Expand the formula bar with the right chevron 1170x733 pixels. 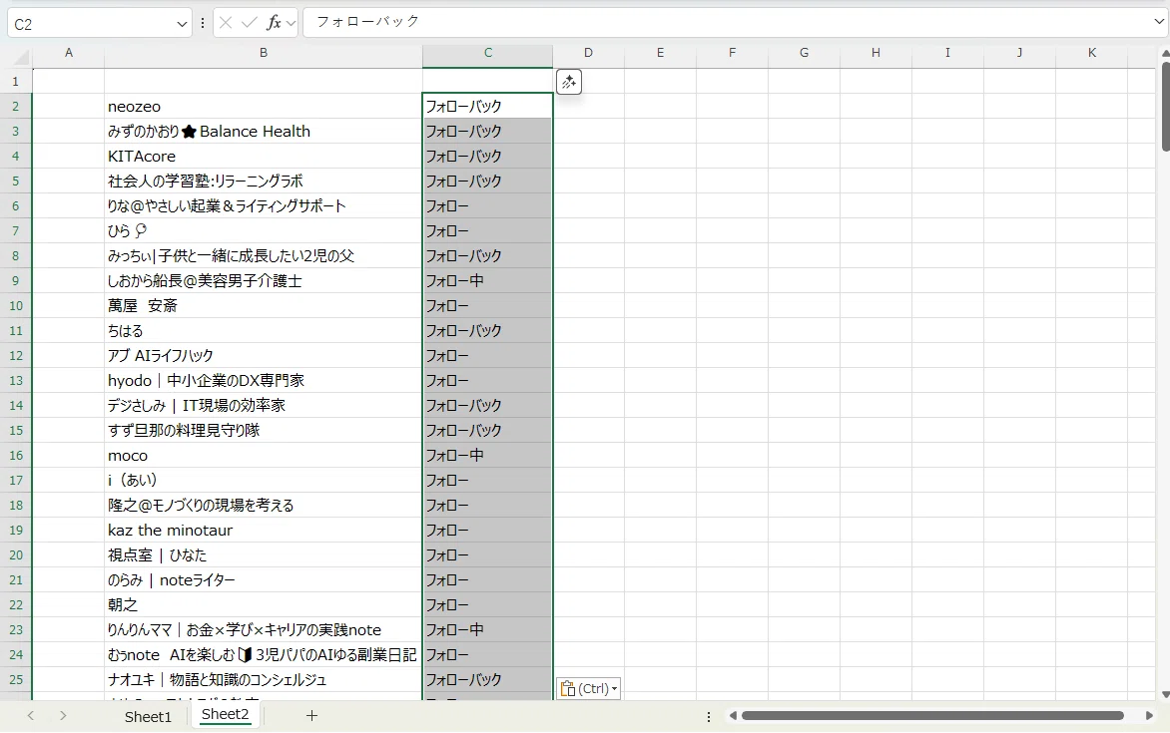(1159, 22)
